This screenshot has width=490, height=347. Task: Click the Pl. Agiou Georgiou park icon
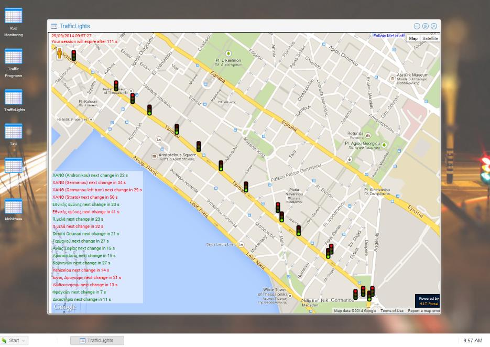(x=384, y=145)
